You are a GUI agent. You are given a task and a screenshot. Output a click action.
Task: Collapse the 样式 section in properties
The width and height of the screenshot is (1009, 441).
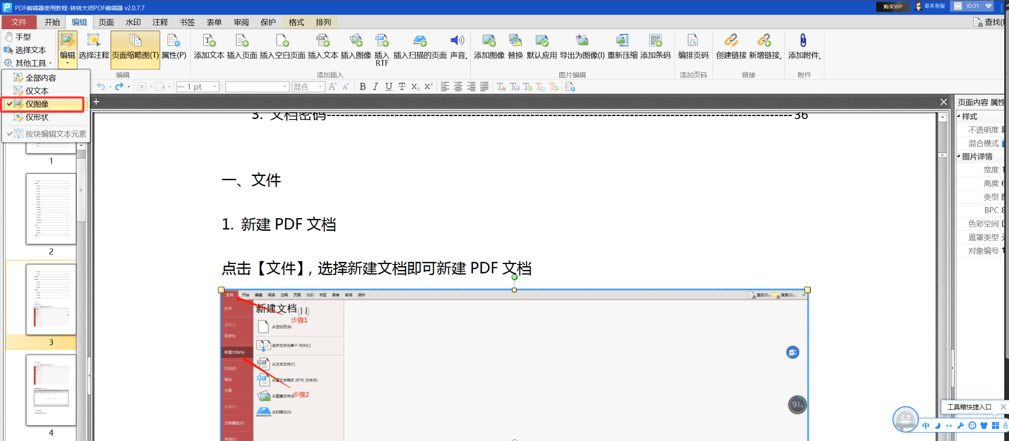pyautogui.click(x=959, y=116)
